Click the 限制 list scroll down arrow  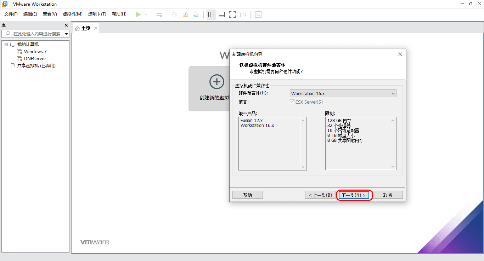393,167
